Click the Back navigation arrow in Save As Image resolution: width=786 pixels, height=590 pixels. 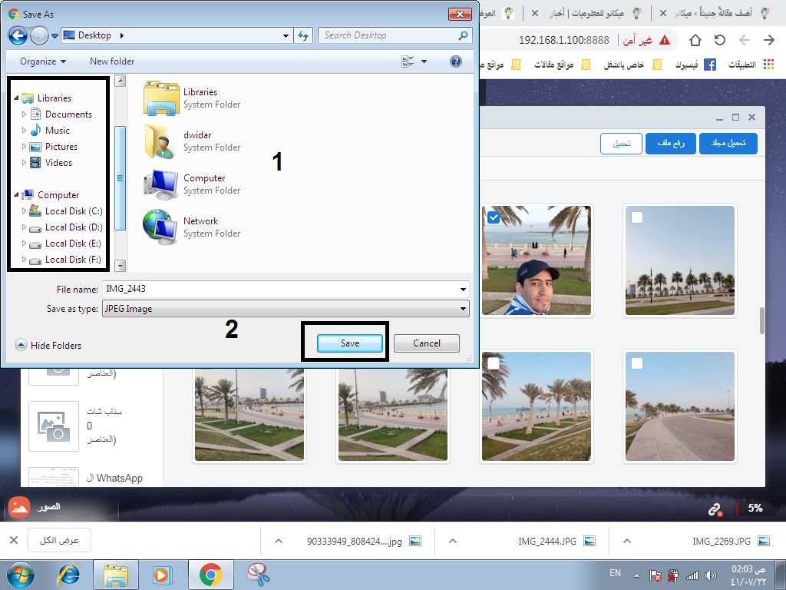[18, 35]
